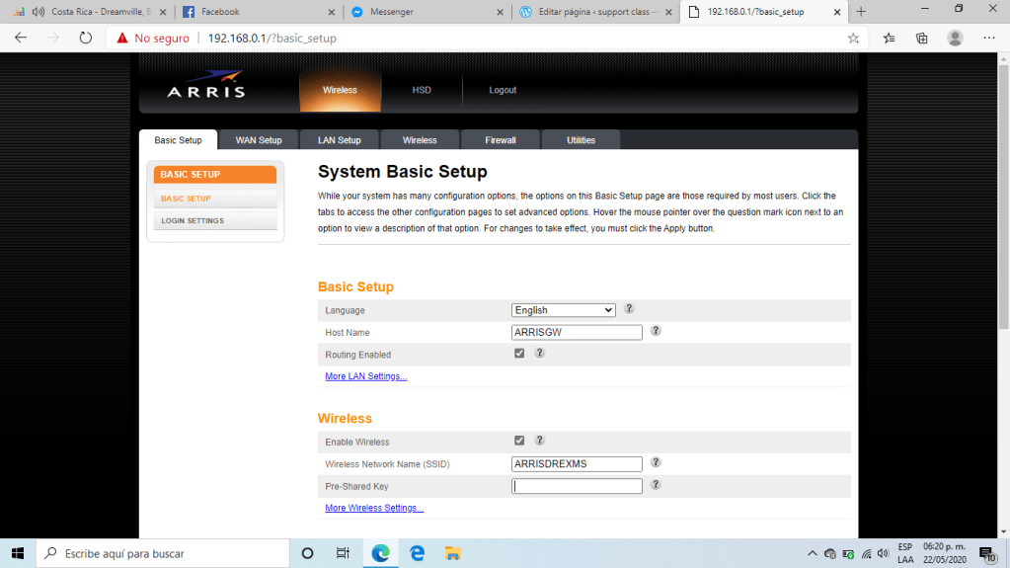Click help icon next to Language dropdown

coord(629,309)
